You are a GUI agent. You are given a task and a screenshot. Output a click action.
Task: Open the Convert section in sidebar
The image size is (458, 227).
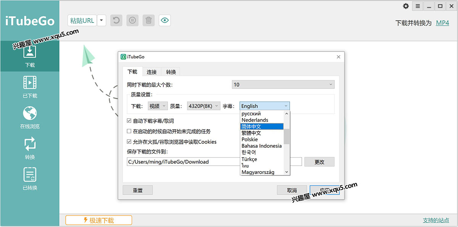point(30,148)
